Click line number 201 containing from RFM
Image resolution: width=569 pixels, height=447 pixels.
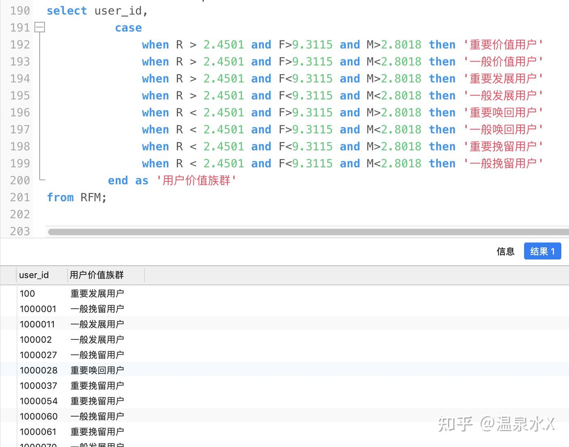point(19,197)
